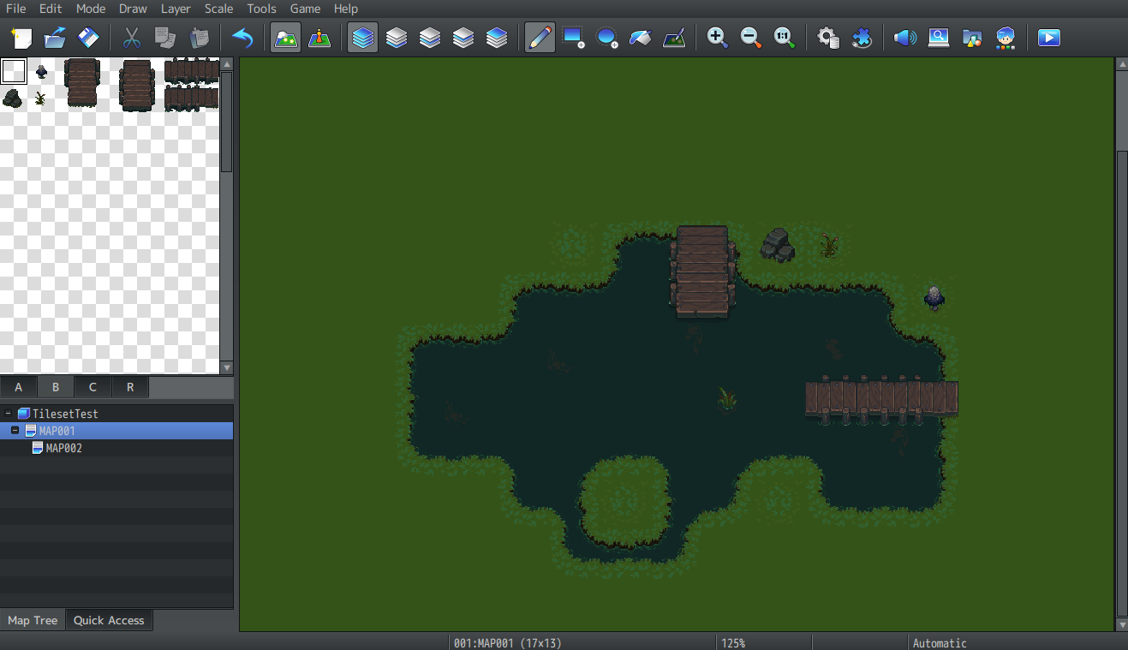Image resolution: width=1128 pixels, height=650 pixels.
Task: Open the Event Searcher tool
Action: 939,38
